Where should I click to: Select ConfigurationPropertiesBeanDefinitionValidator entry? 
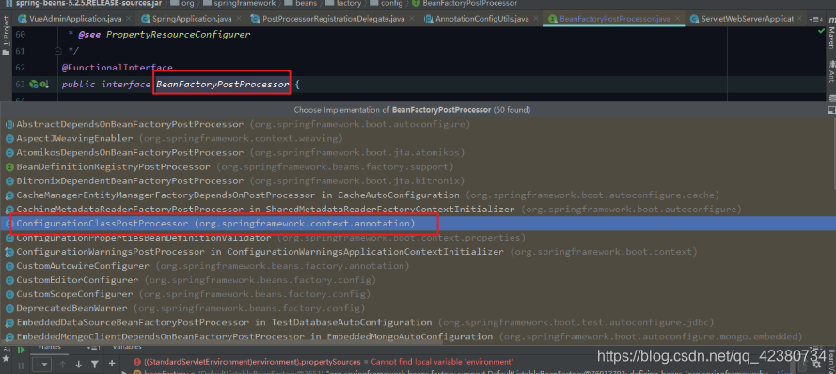click(418, 238)
